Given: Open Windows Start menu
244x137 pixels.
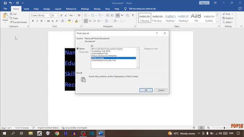Looking at the screenshot, I should (x=4, y=134).
